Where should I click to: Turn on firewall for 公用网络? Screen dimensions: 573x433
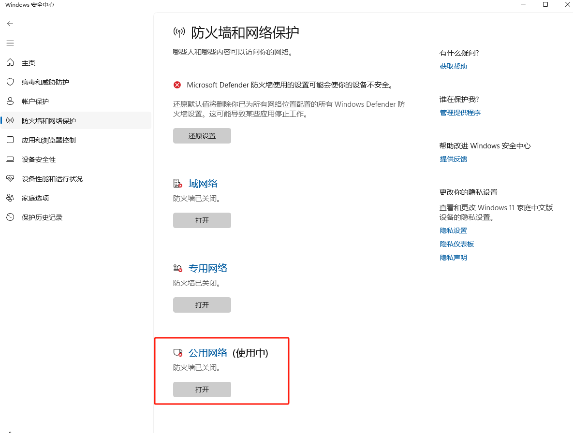coord(202,390)
